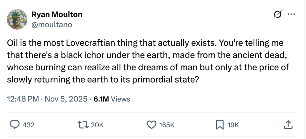
Task: View the 6.1M view count analytics
Action: coord(102,99)
